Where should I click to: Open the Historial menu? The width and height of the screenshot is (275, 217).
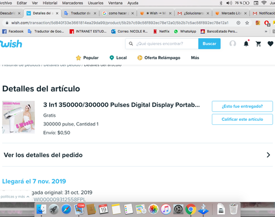[50, 3]
